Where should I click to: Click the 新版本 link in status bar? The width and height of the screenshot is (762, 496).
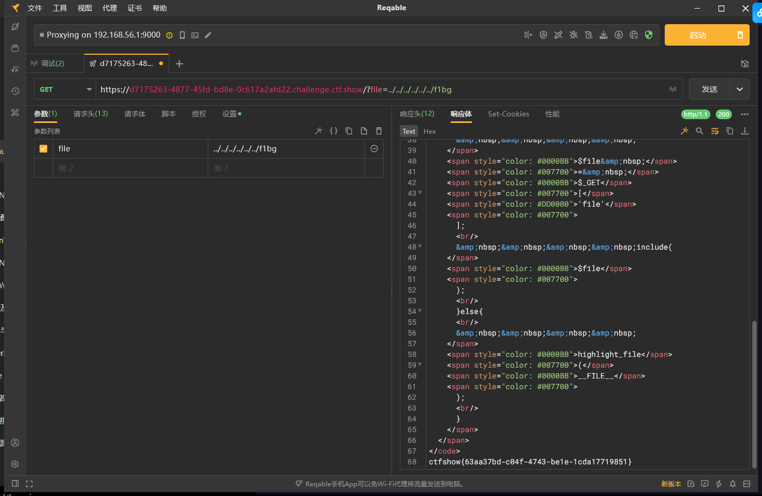671,484
